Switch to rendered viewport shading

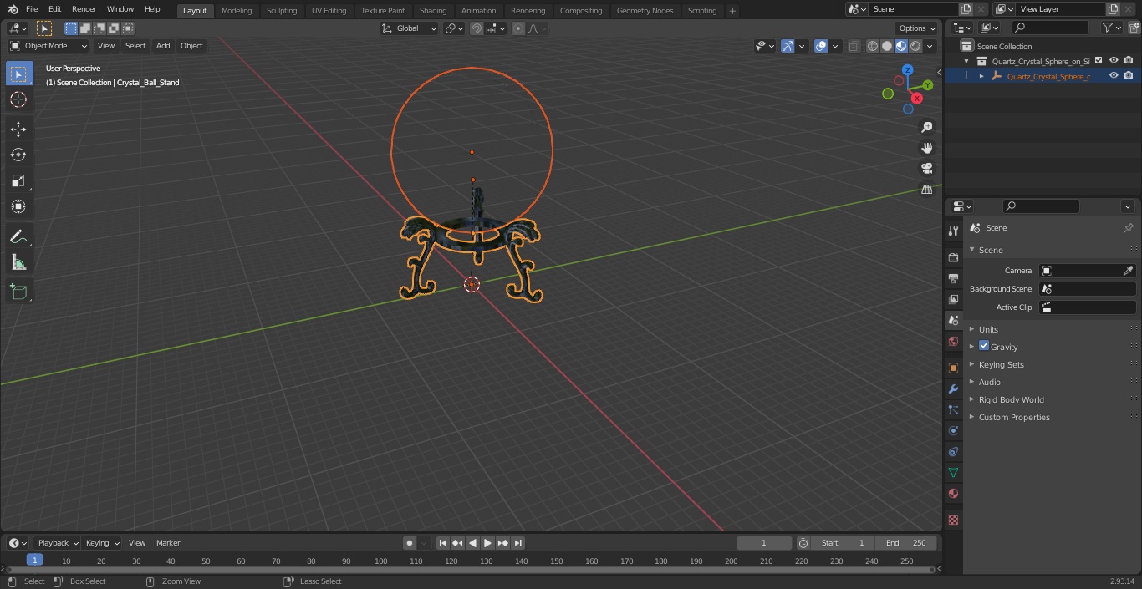[x=915, y=46]
